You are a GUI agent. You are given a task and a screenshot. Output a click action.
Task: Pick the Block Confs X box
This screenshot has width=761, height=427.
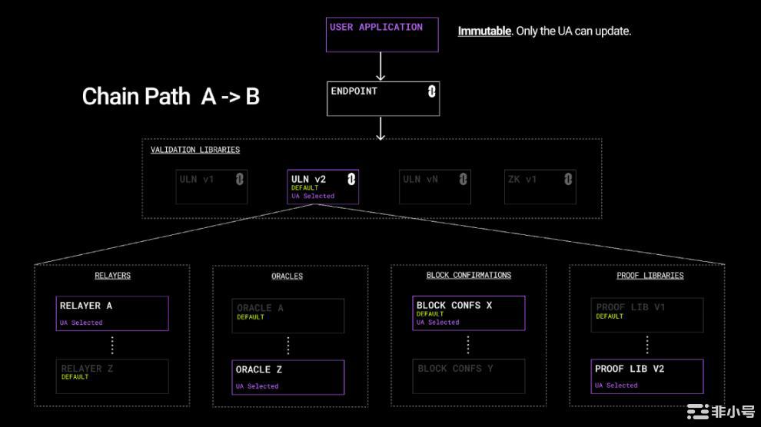[x=469, y=313]
